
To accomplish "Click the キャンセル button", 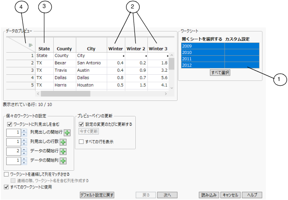I will tap(230, 195).
